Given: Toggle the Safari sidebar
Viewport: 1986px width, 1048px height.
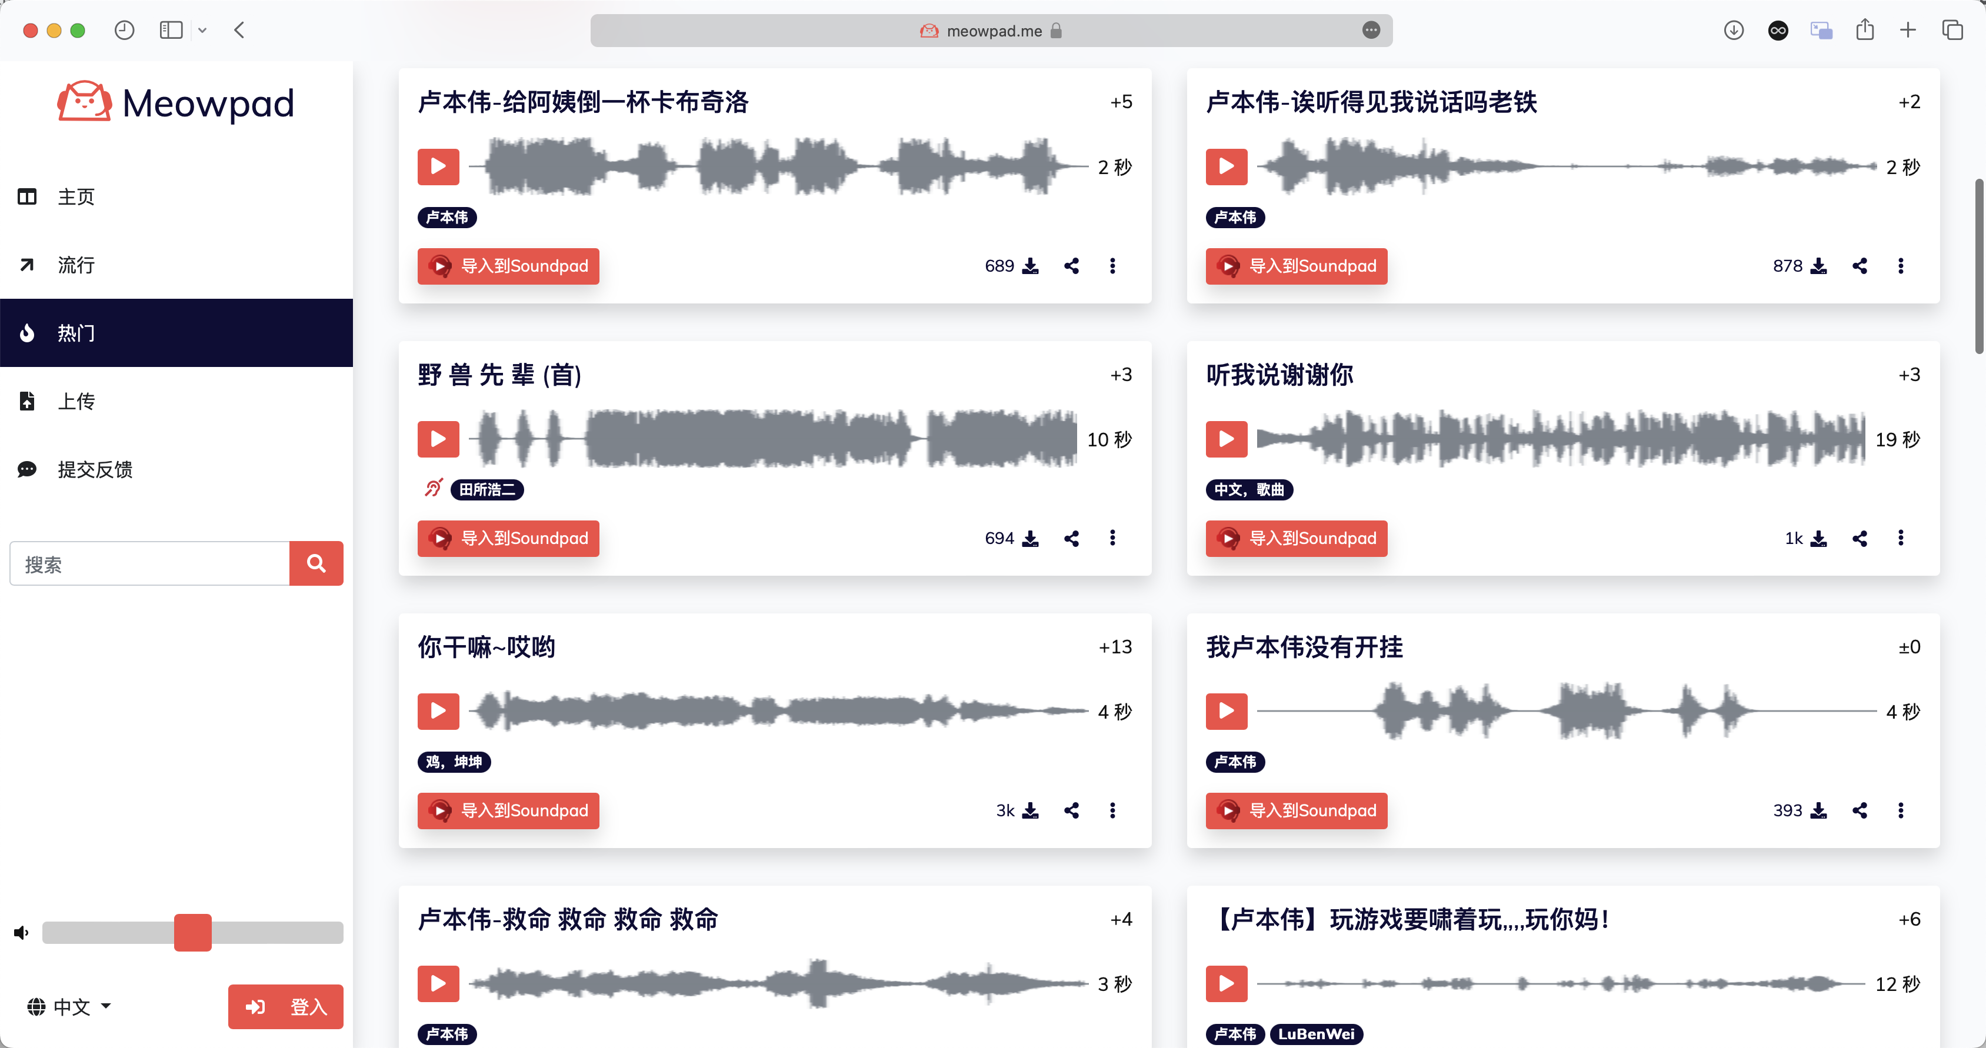Looking at the screenshot, I should click(171, 31).
